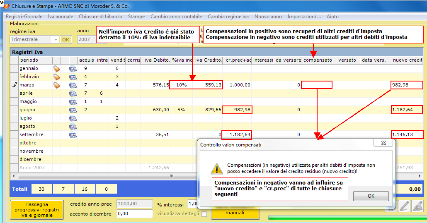Click the acconto dicembre input field
Screen dimensions: 427x223
click(135, 213)
